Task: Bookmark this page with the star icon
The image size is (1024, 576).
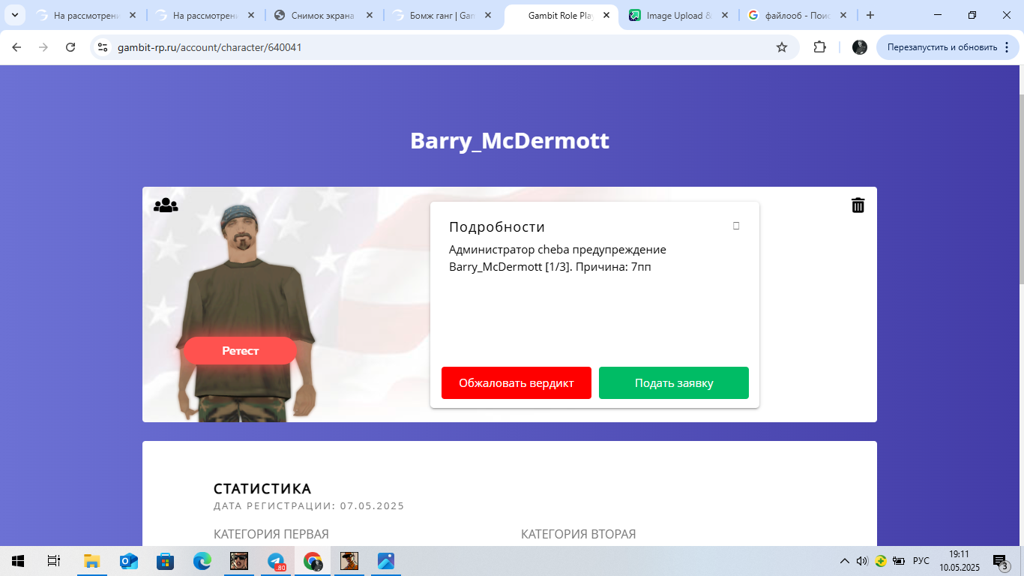Action: click(x=782, y=47)
